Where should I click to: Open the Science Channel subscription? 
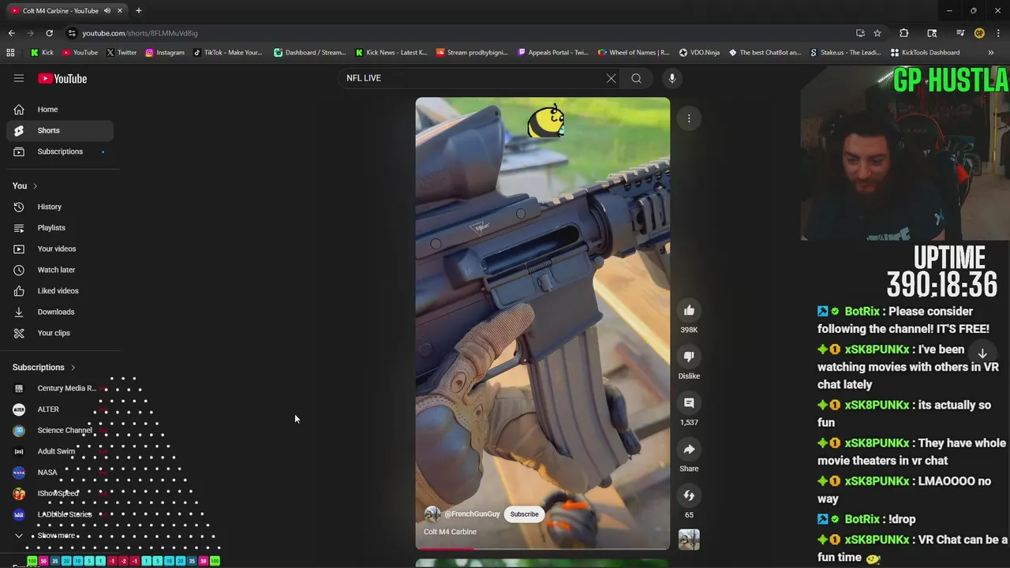click(60, 431)
